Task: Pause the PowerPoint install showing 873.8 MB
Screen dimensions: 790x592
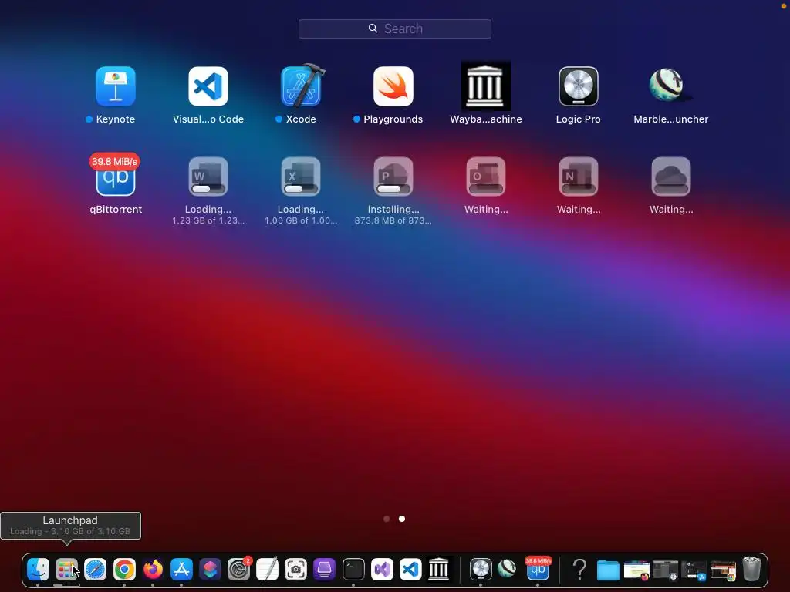Action: pyautogui.click(x=393, y=177)
